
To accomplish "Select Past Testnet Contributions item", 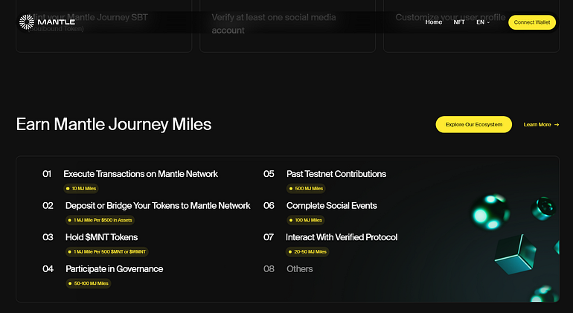I will [x=336, y=174].
